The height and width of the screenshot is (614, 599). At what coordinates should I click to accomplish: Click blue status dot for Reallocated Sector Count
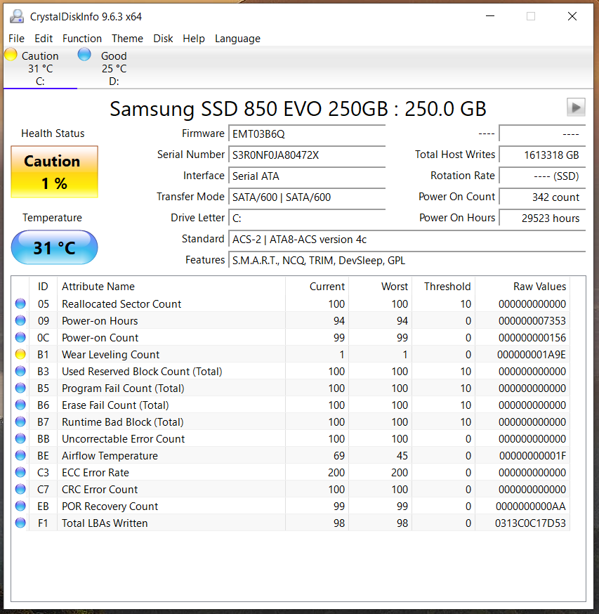point(20,304)
